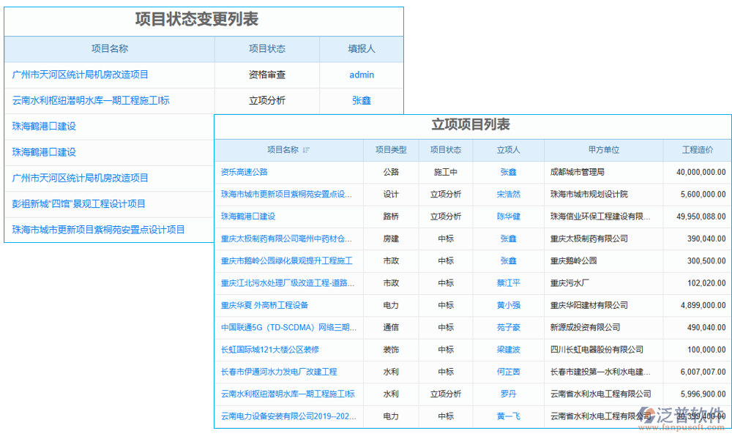
Task: Select initiator 张鑫 on the 资乐高速公路 row
Action: [508, 172]
